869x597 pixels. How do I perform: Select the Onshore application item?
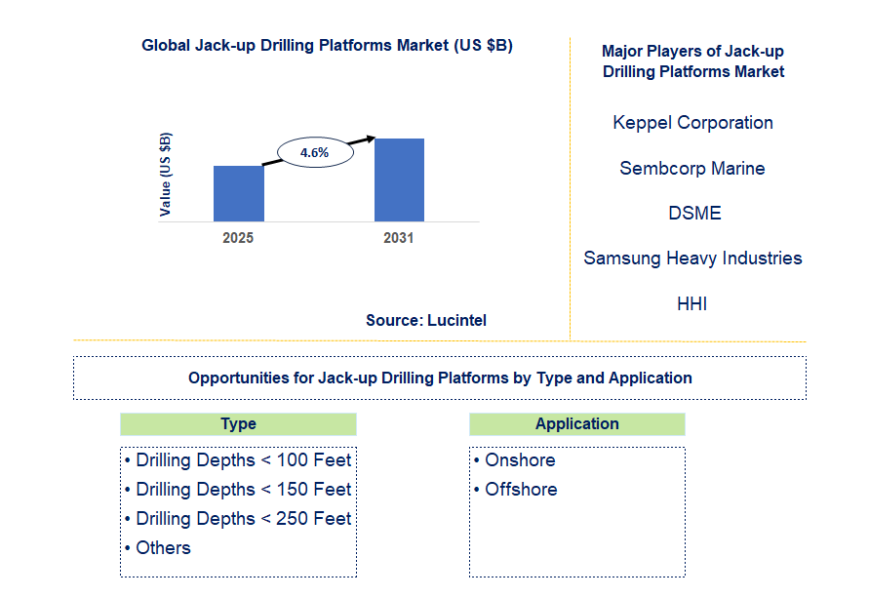[x=520, y=460]
